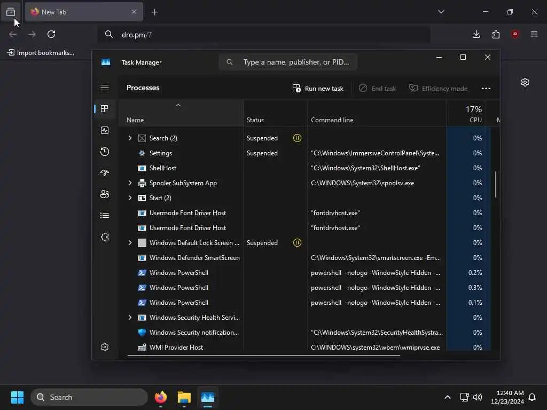Open the Firefox list all tabs dropdown

click(x=441, y=12)
